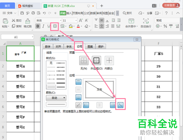Switch to the 插入 ribbon tab
183x140 pixels.
[69, 13]
